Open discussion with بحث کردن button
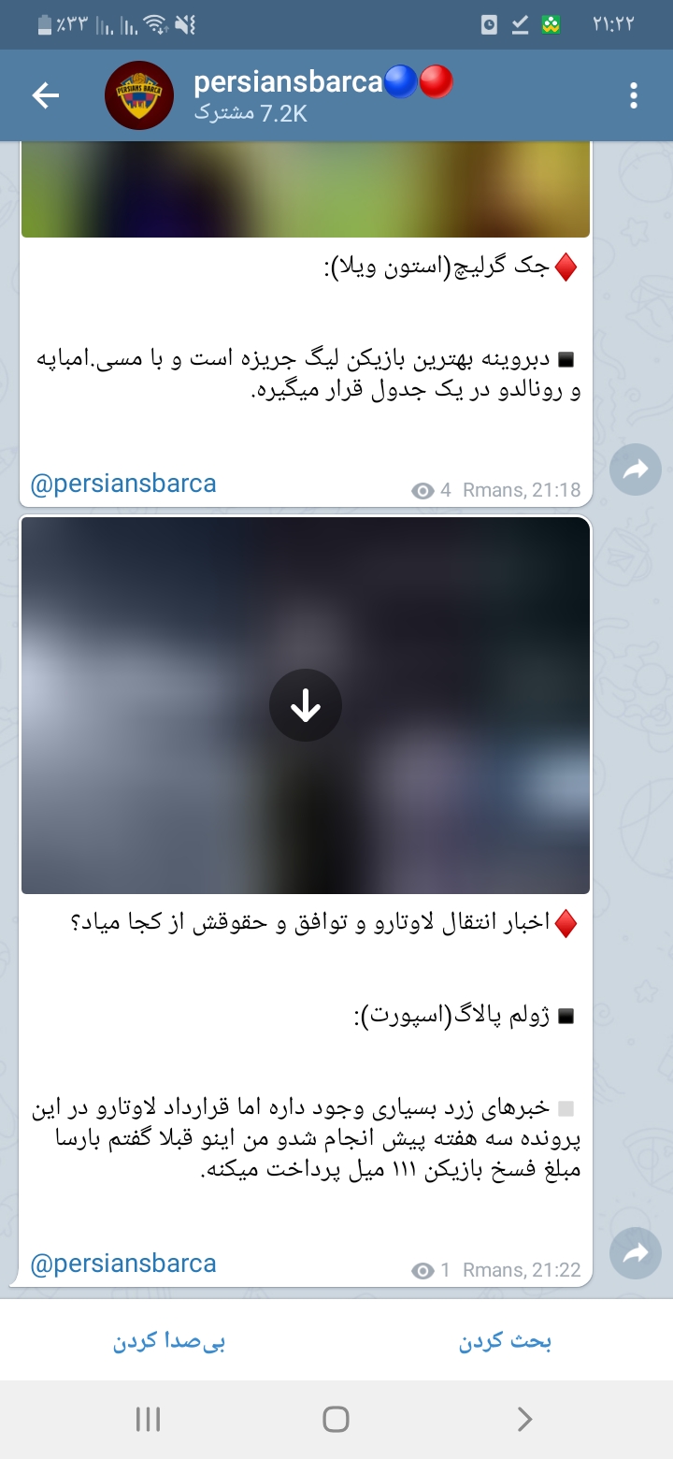 point(505,1341)
